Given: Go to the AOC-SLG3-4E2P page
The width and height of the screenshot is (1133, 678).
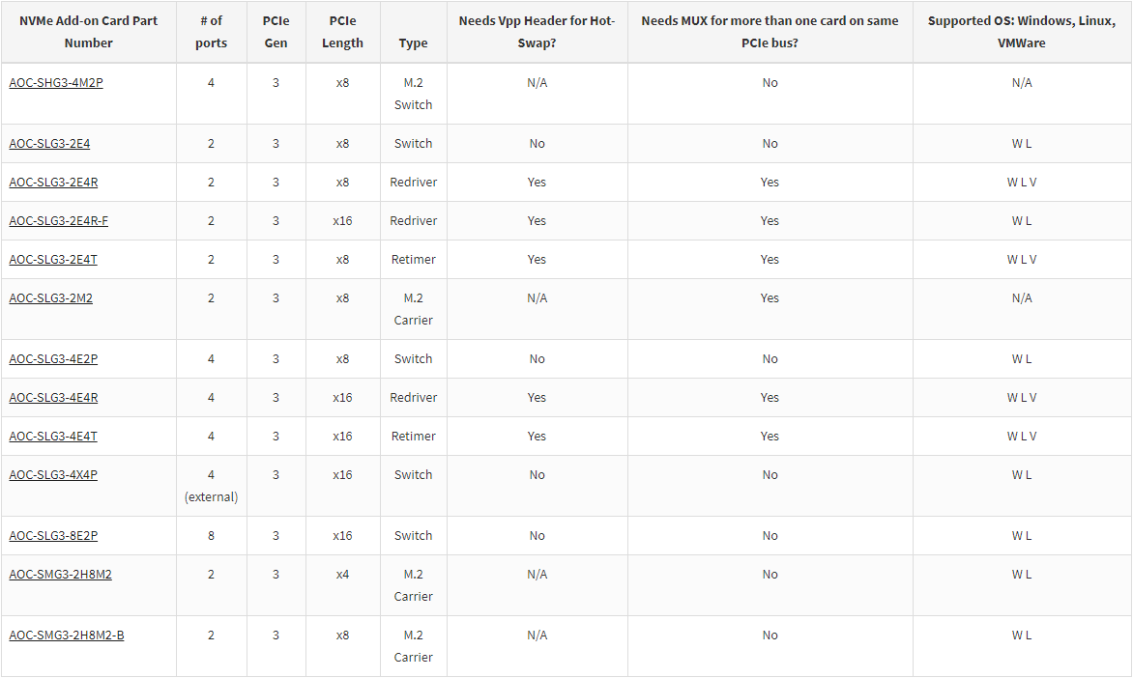Looking at the screenshot, I should point(53,358).
